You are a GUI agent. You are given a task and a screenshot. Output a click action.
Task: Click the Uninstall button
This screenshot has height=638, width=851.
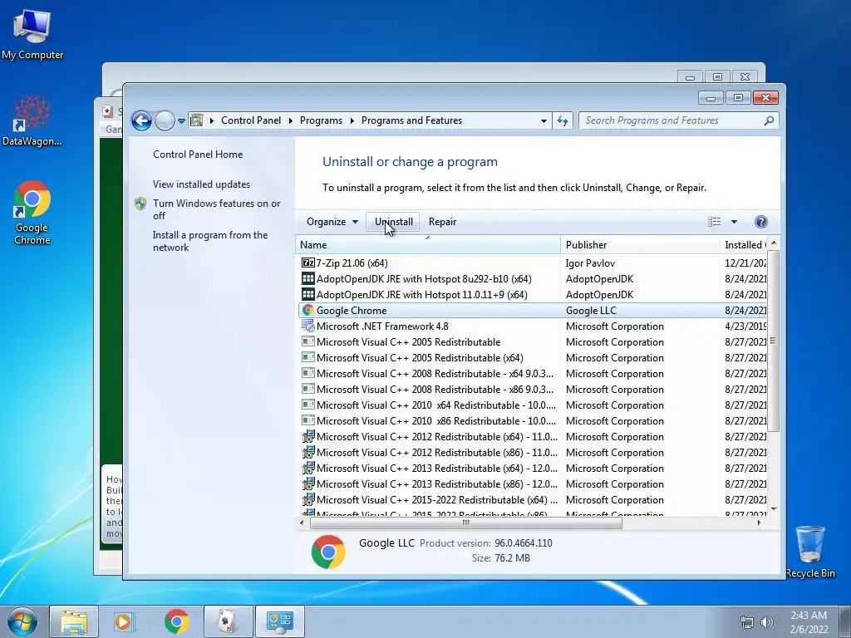(x=393, y=221)
